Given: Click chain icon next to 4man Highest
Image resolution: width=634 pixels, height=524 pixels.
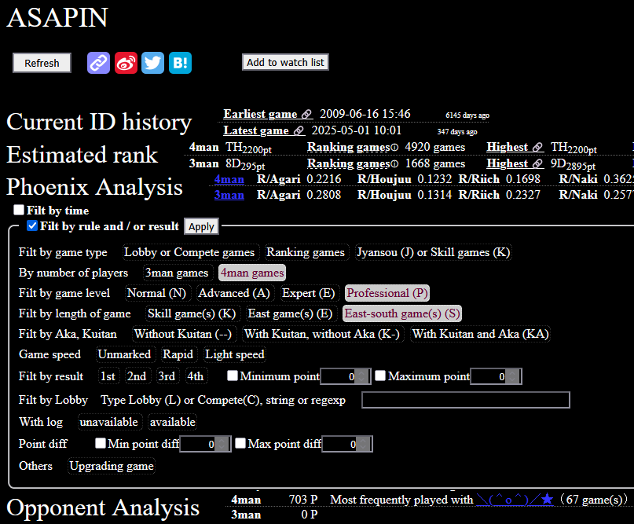Looking at the screenshot, I should [538, 147].
